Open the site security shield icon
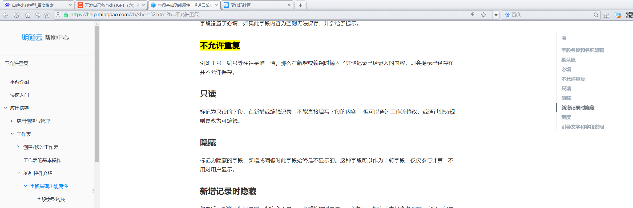Viewport: 633px width, 208px height. click(58, 15)
